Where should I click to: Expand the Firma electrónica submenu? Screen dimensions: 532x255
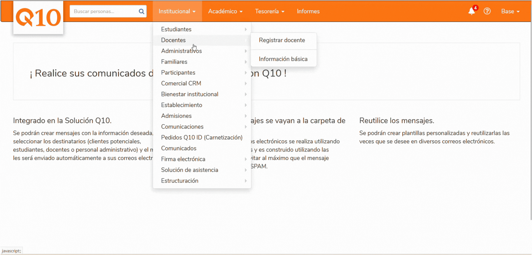click(x=202, y=159)
